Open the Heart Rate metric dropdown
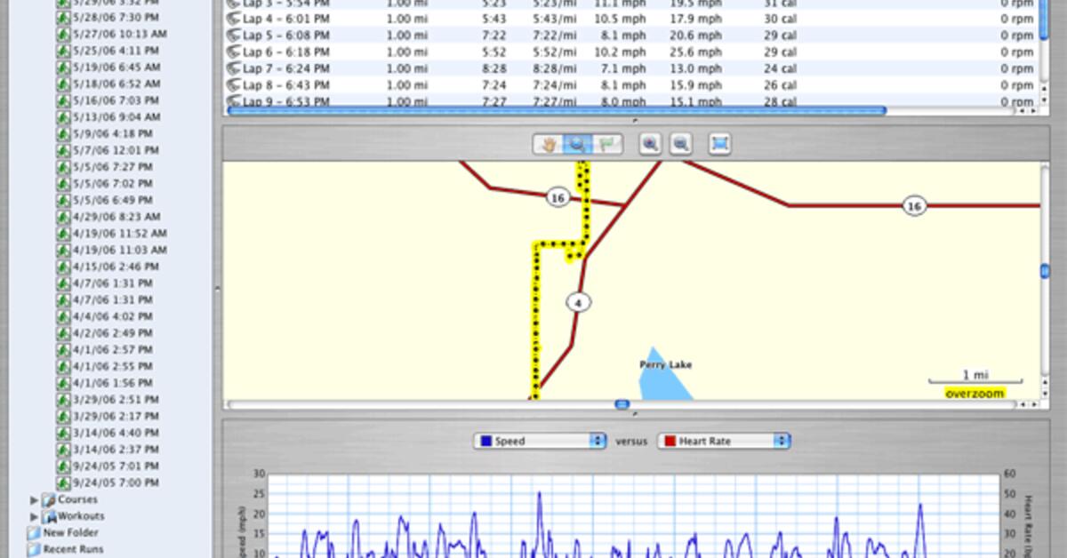 tap(780, 440)
